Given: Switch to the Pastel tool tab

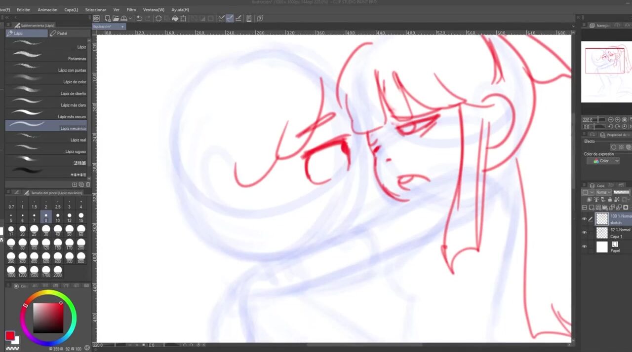Looking at the screenshot, I should pyautogui.click(x=62, y=34).
